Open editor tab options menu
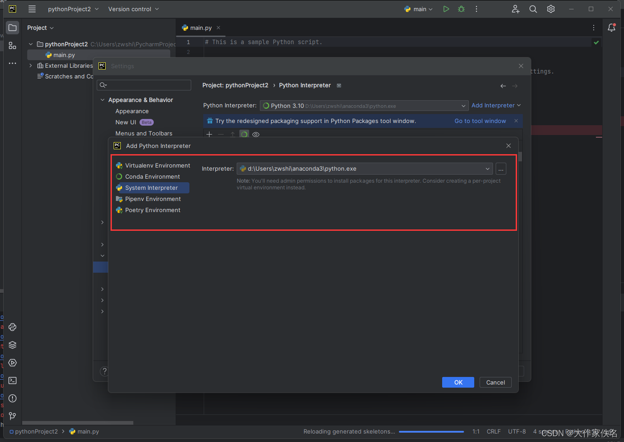This screenshot has height=442, width=624. point(594,28)
